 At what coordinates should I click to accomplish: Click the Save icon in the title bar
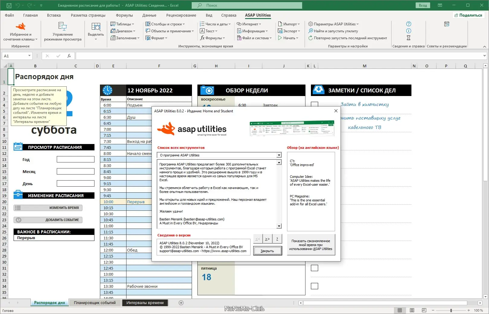click(9, 5)
